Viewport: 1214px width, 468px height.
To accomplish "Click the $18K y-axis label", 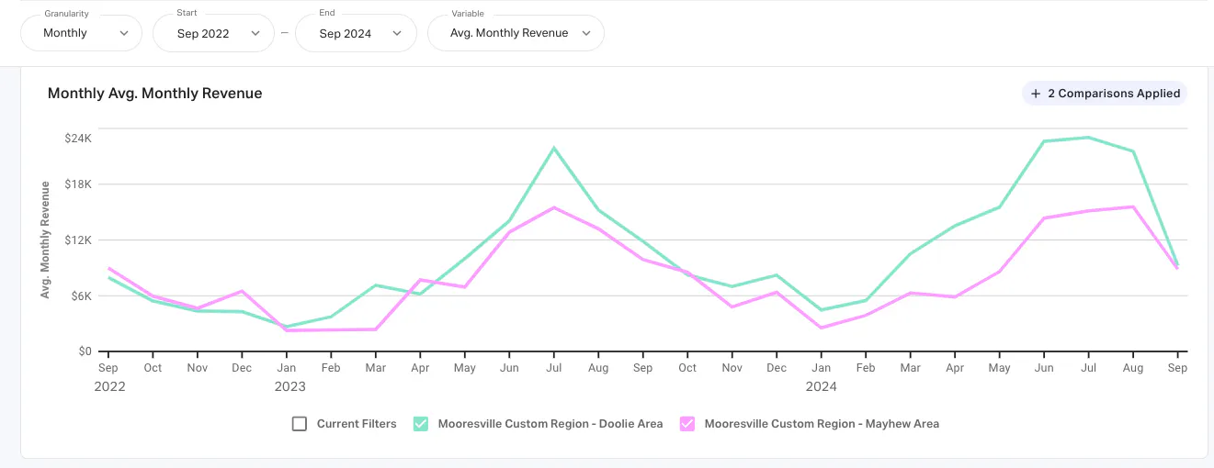I will pyautogui.click(x=78, y=184).
